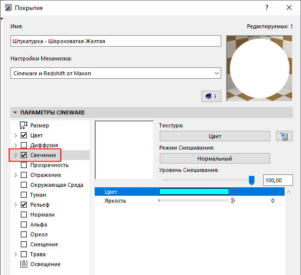The width and height of the screenshot is (301, 275).
Task: Open the Настройки Механизма dropdown
Action: click(x=116, y=73)
